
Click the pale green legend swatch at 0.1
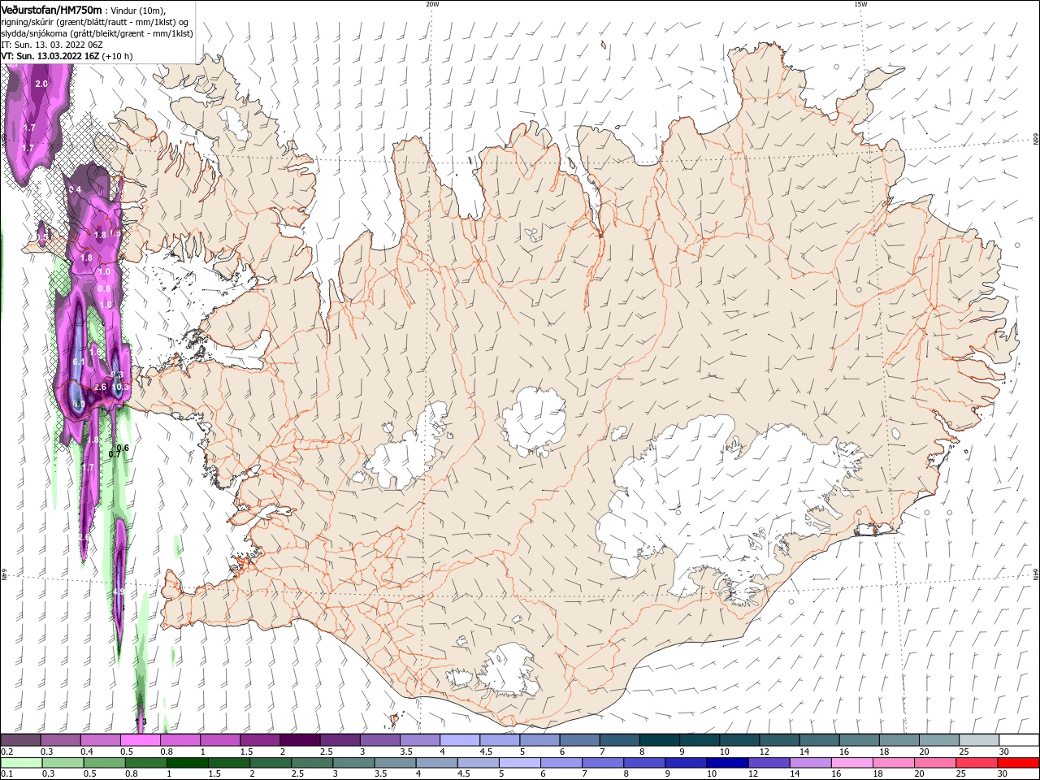[22, 763]
